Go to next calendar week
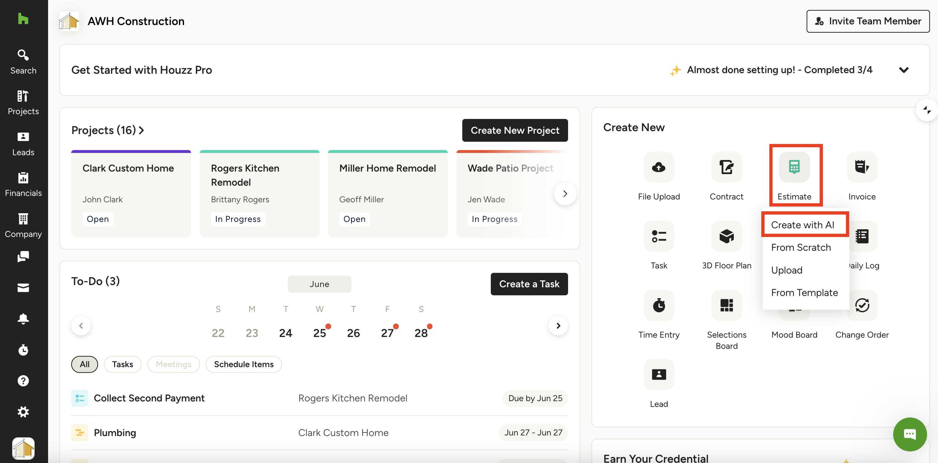Viewport: 938px width, 463px height. [x=558, y=325]
